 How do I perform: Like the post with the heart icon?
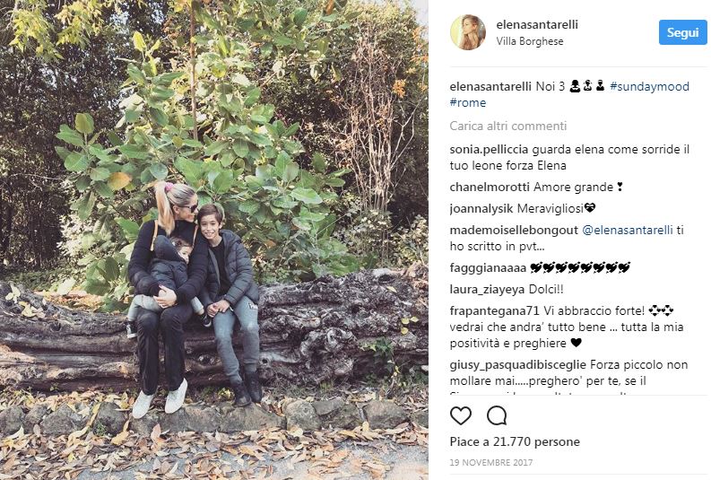[461, 415]
